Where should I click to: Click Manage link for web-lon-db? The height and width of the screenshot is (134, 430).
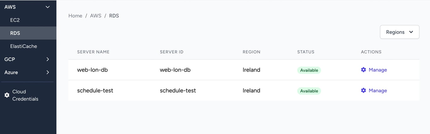tap(377, 70)
